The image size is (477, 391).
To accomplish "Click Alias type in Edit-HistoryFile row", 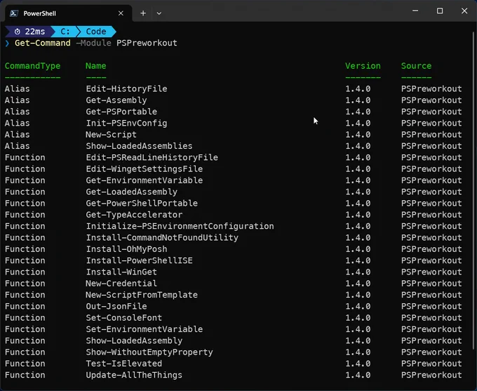I will point(18,89).
